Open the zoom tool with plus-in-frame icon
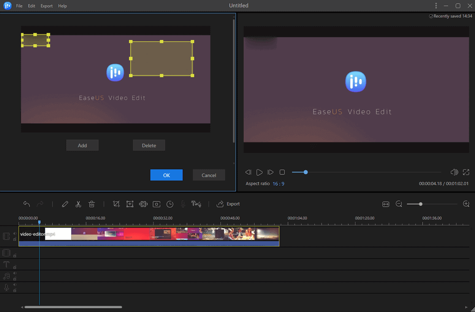This screenshot has width=475, height=312. tap(130, 204)
